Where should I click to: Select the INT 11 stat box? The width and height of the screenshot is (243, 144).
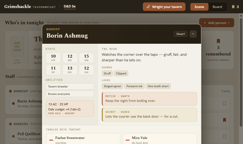click(53, 70)
